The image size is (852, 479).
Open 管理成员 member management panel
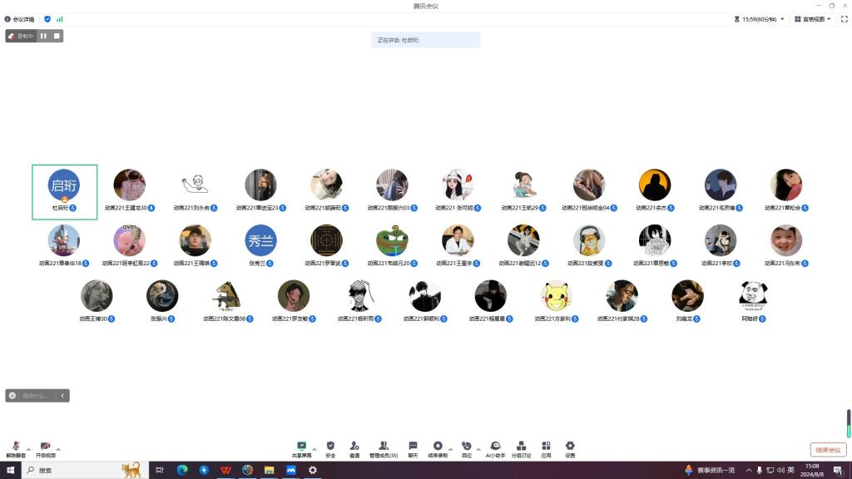[x=383, y=447]
